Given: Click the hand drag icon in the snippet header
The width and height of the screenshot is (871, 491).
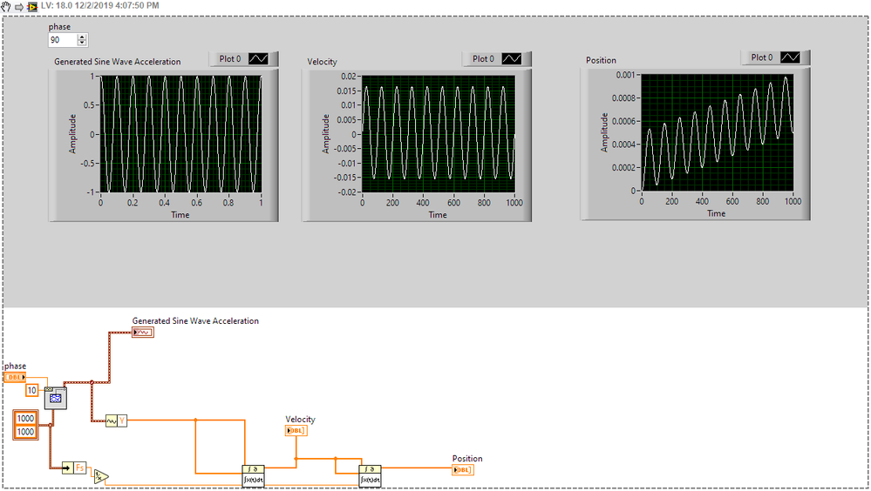Looking at the screenshot, I should point(5,7).
